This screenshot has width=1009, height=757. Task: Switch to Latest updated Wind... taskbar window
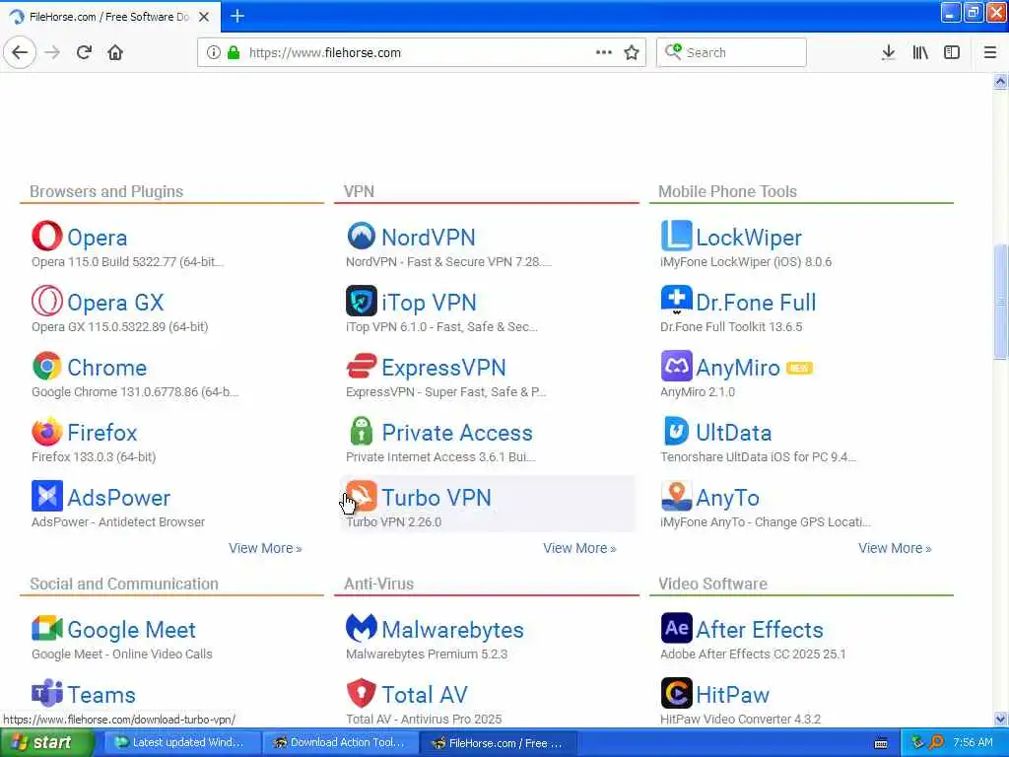tap(182, 743)
